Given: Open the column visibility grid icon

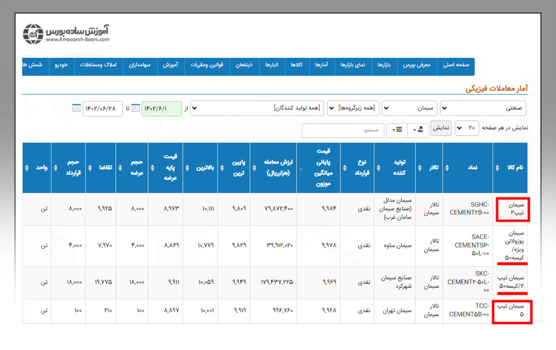Looking at the screenshot, I should (x=397, y=130).
